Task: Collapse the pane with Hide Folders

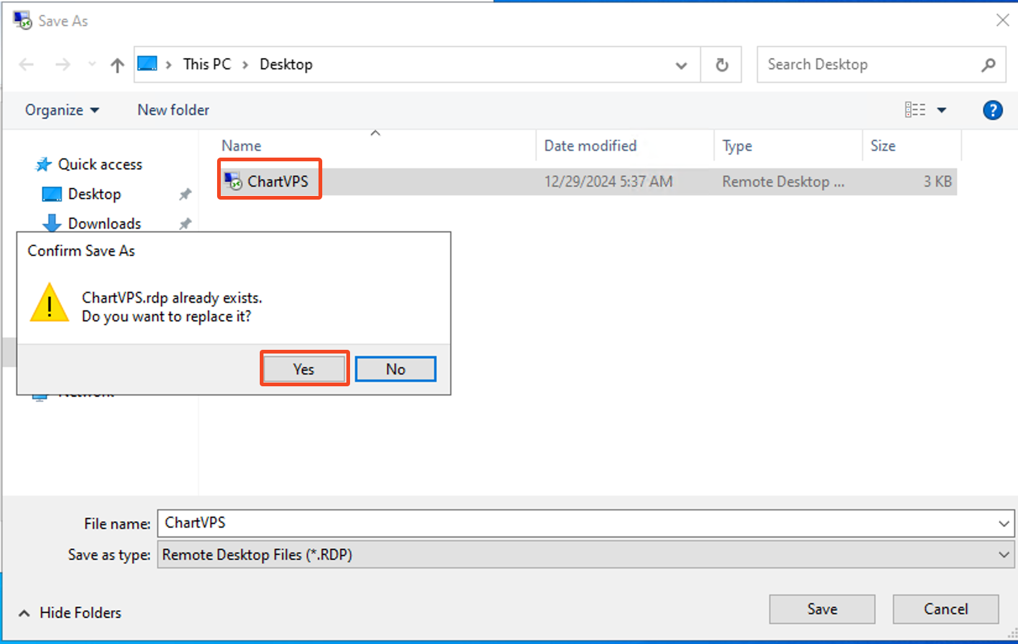Action: (x=70, y=612)
